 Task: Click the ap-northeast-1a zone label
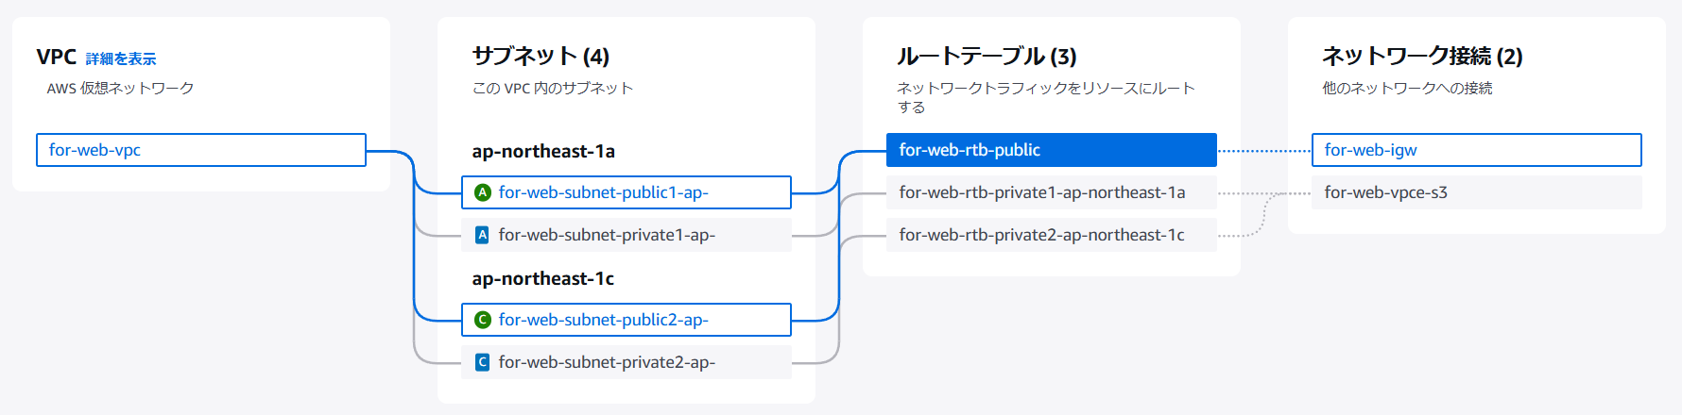(x=543, y=151)
